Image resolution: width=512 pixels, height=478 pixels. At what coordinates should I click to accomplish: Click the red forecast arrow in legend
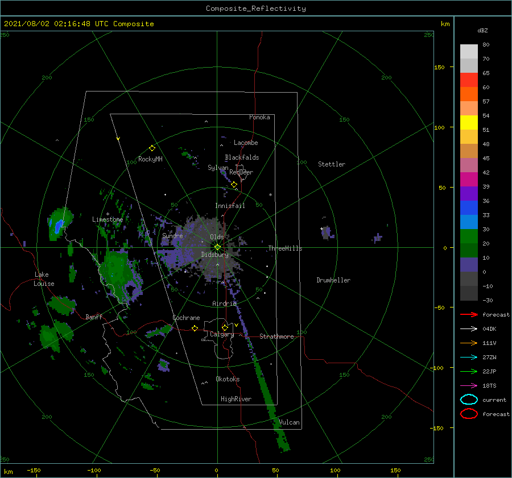469,314
